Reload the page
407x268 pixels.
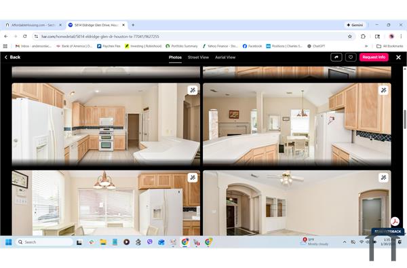click(25, 37)
